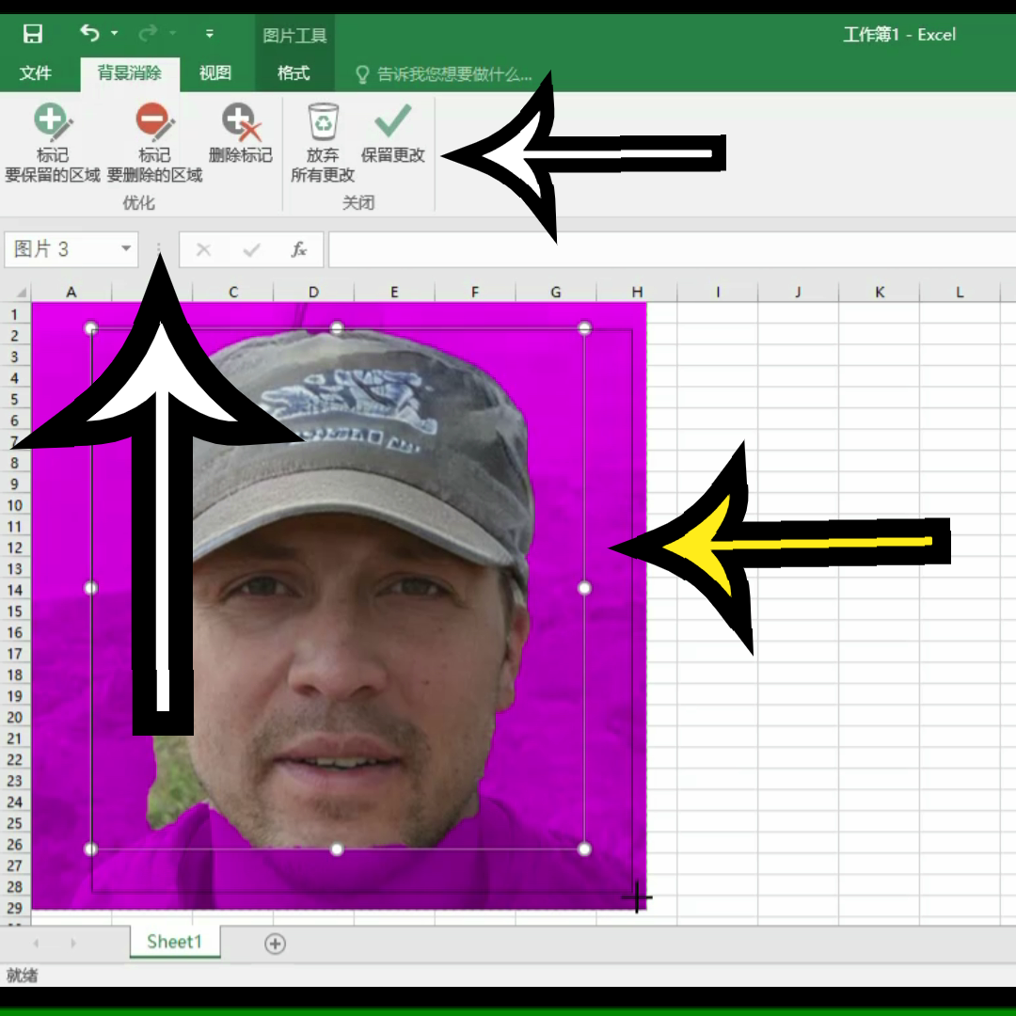Open the Customize Quick Access Toolbar dropdown
Screen dimensions: 1016x1016
209,33
